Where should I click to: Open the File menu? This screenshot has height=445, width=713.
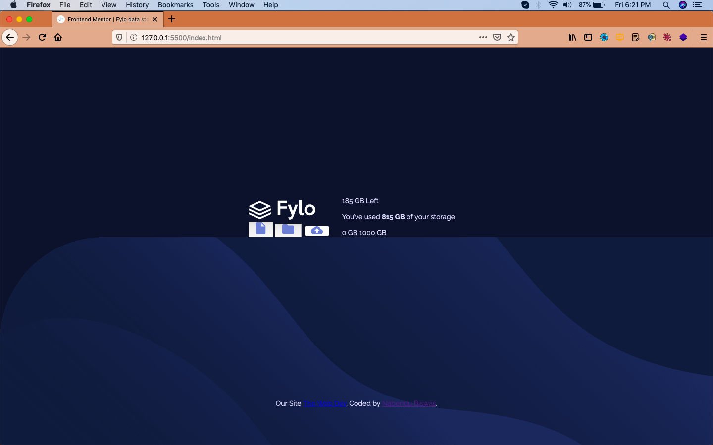coord(65,5)
